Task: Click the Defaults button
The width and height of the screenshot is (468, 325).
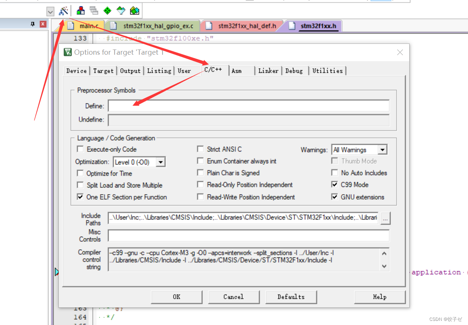Action: pos(291,297)
